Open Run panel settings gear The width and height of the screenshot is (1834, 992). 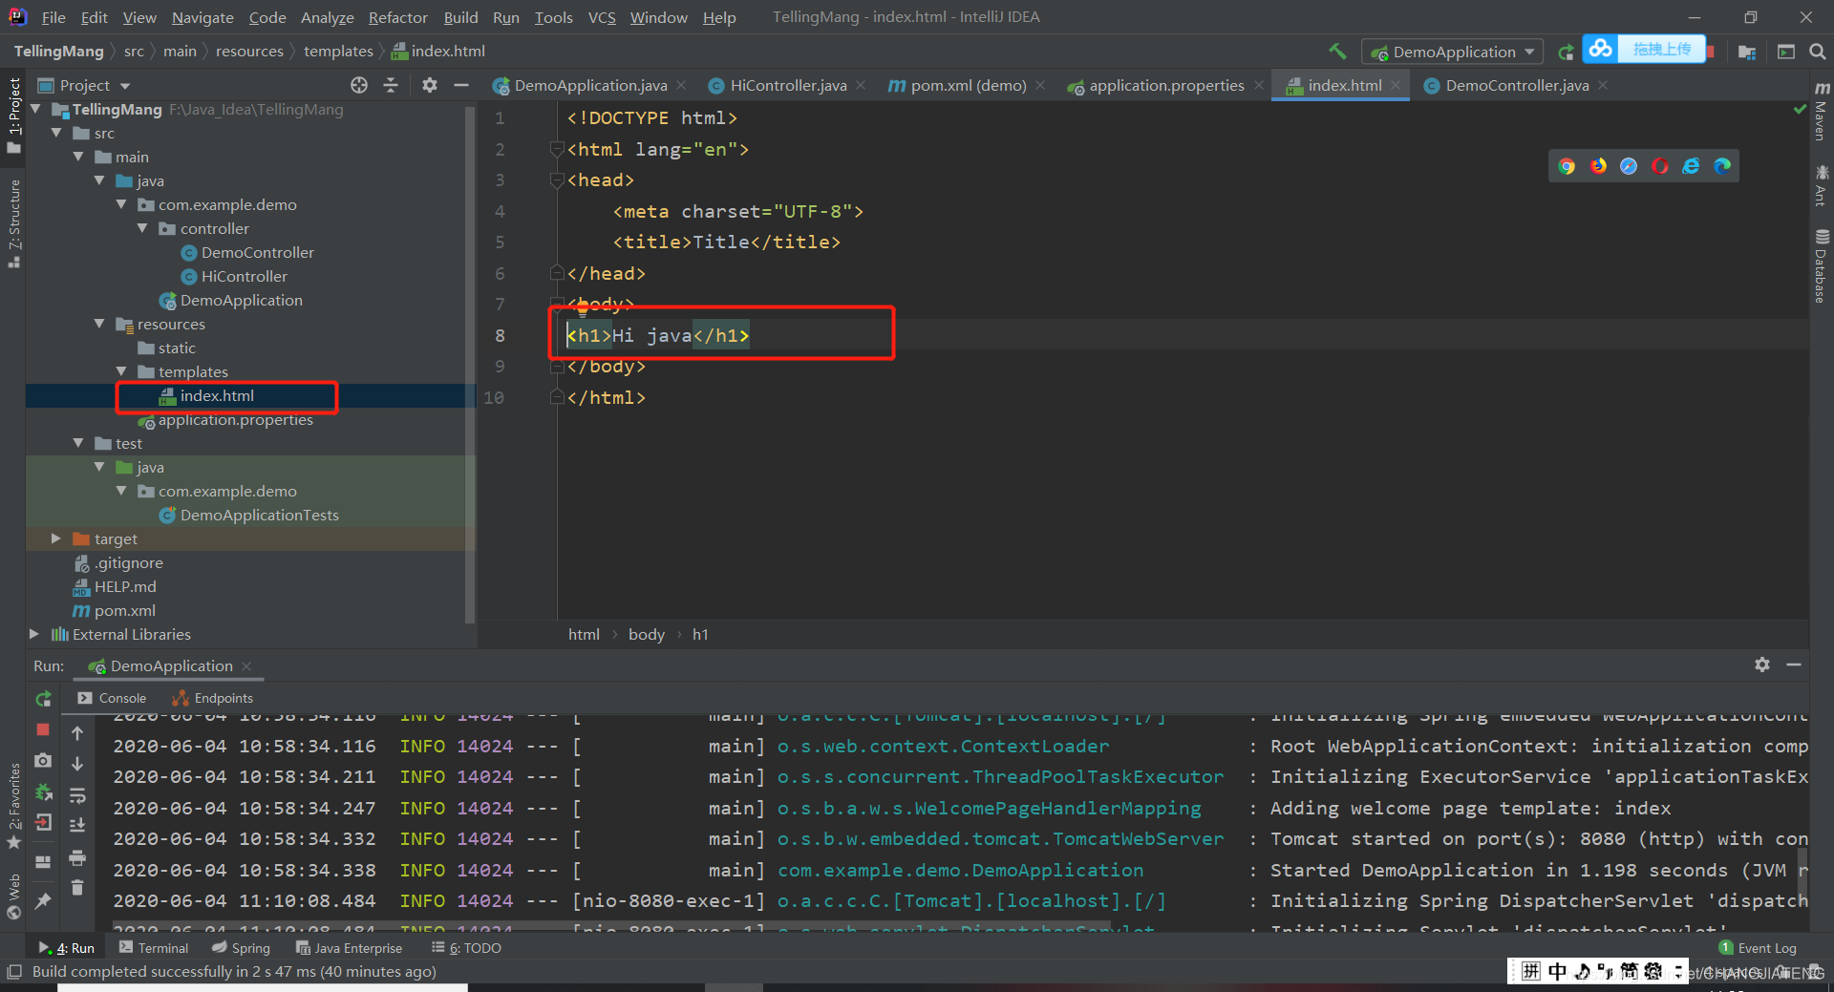click(x=1762, y=665)
